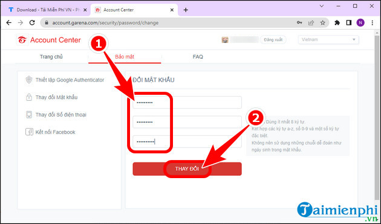The height and width of the screenshot is (224, 381).
Task: Open the saved passwords key icon
Action: tap(299, 23)
